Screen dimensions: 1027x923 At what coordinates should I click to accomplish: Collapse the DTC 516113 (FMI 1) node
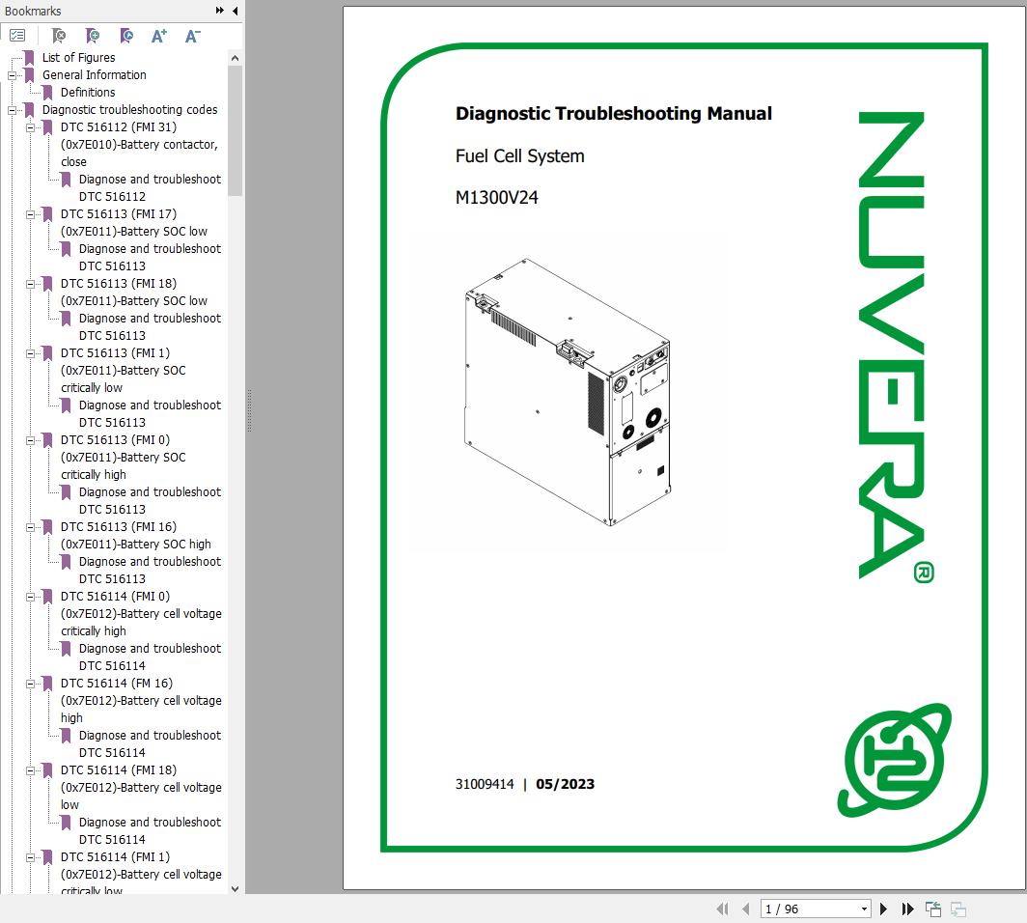pyautogui.click(x=30, y=353)
